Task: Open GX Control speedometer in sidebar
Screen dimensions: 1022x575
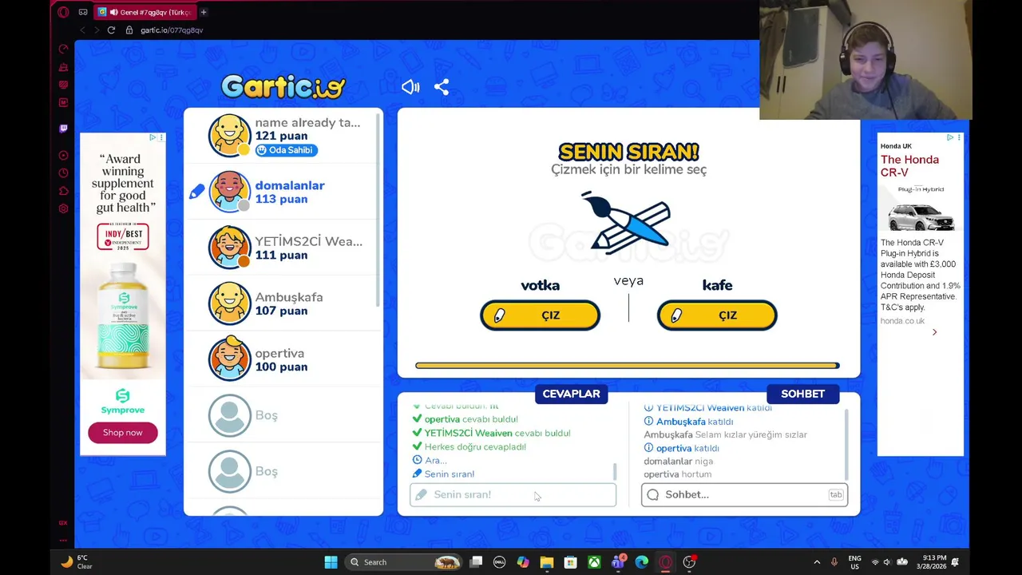Action: click(63, 49)
